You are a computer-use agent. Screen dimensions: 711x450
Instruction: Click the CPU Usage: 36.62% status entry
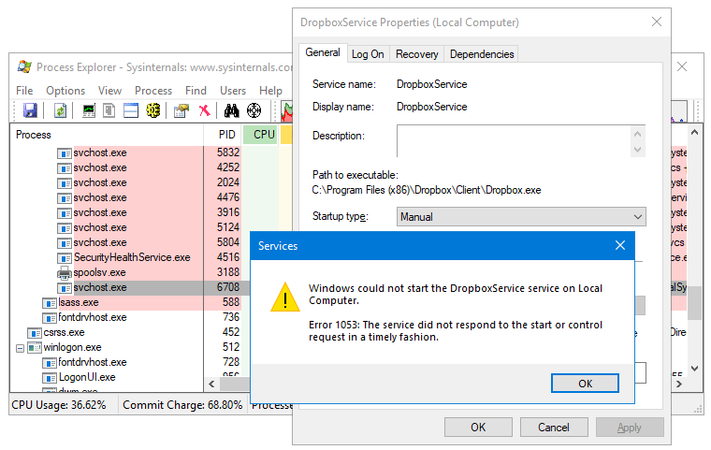(59, 405)
